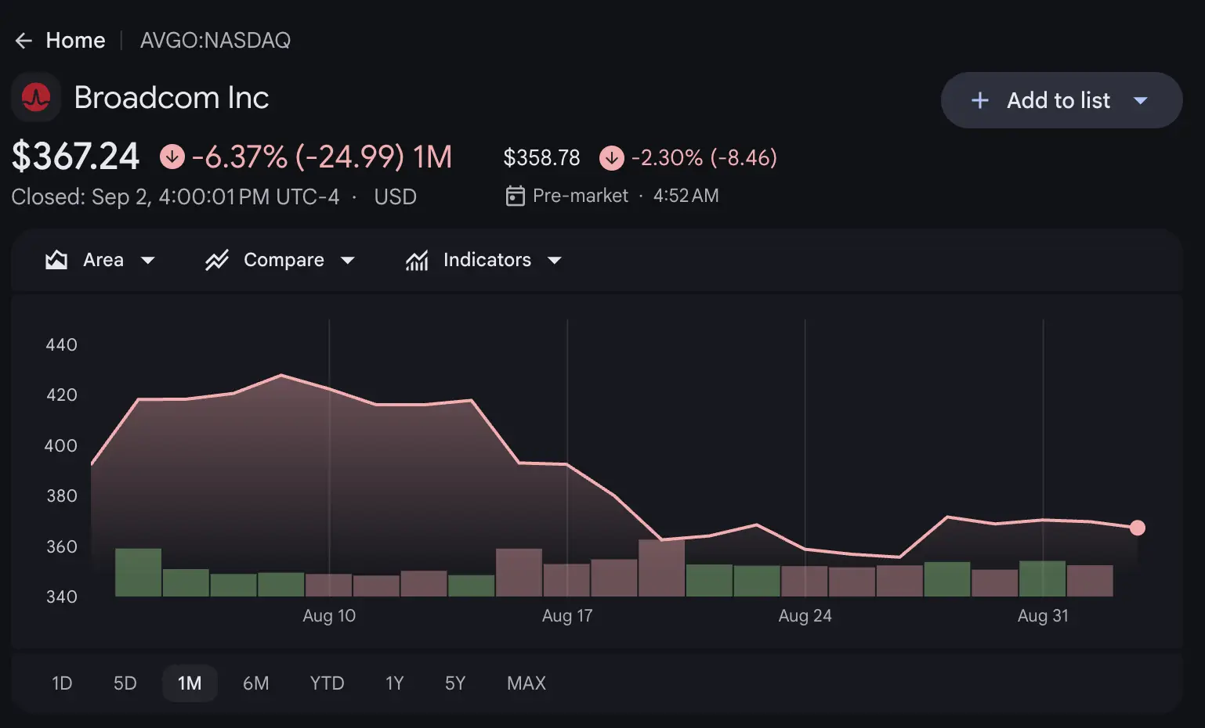Click the Indicators chart icon
This screenshot has height=728, width=1205.
[x=417, y=260]
